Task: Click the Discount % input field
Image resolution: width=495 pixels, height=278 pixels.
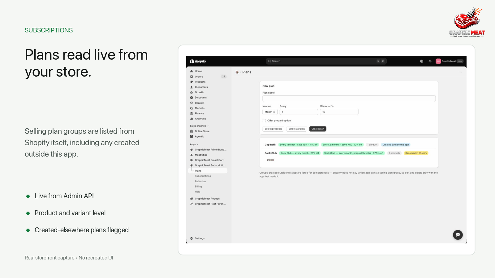Action: coord(339,112)
